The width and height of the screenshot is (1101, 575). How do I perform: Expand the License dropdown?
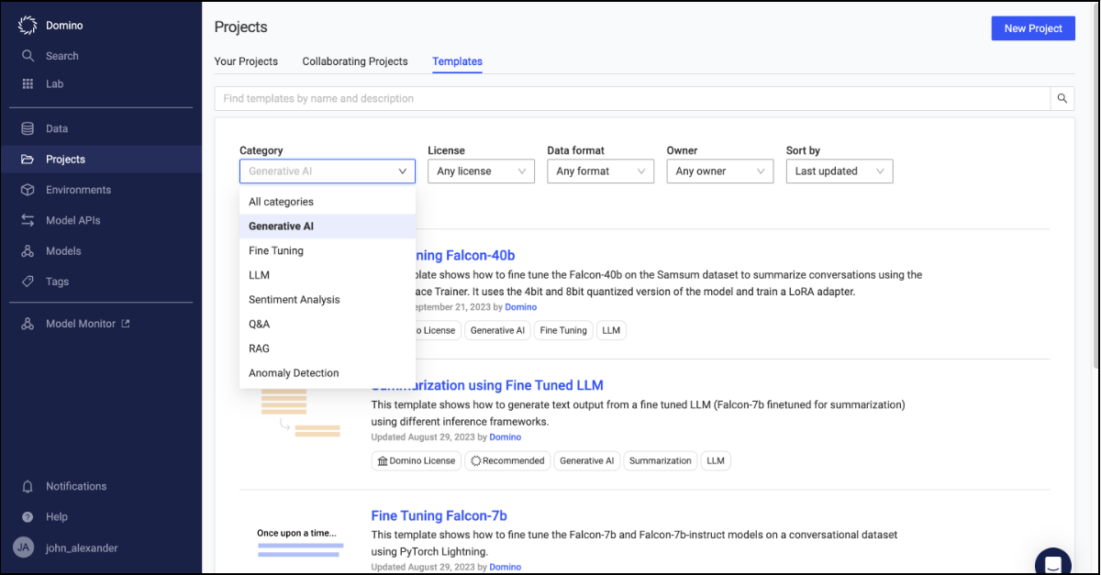(481, 171)
